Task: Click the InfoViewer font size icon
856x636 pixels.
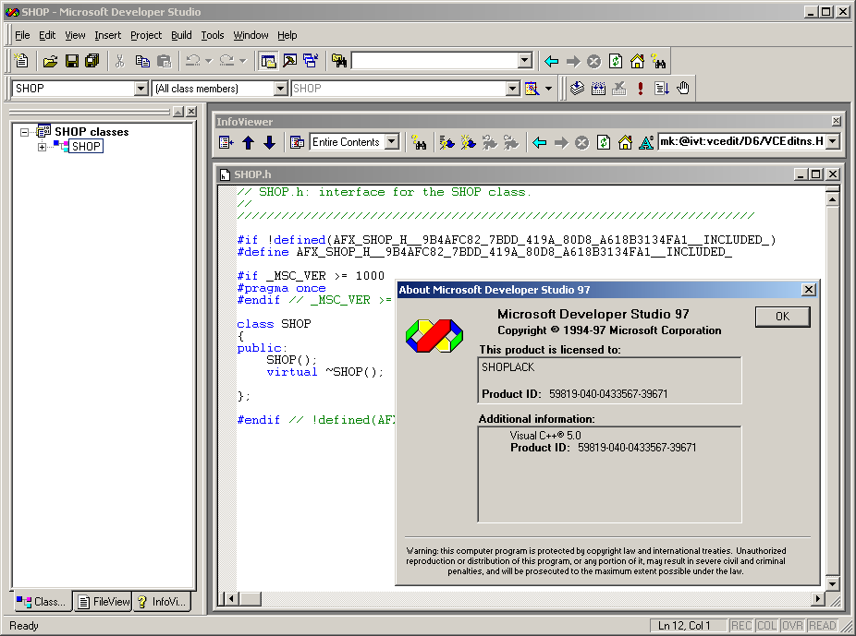Action: (x=646, y=142)
